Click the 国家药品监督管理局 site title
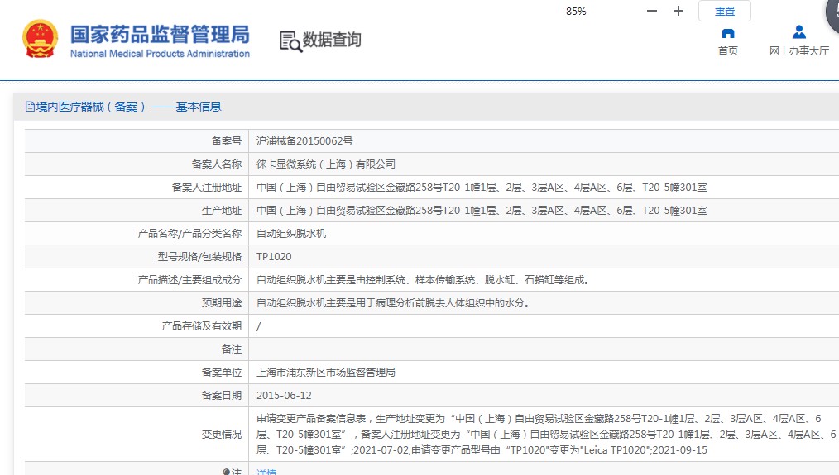 (x=160, y=35)
